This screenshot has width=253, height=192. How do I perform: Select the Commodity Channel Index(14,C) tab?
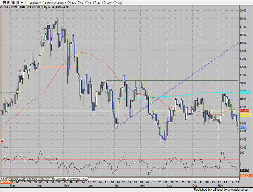(x=71, y=179)
